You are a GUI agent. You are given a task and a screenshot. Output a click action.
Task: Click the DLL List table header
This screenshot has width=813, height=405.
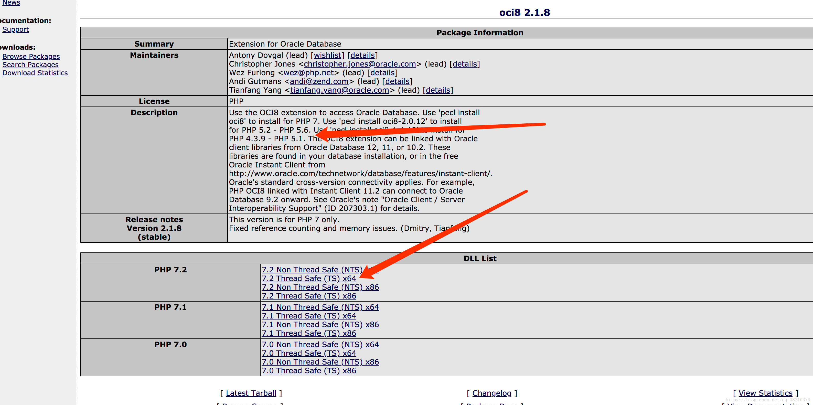(480, 259)
